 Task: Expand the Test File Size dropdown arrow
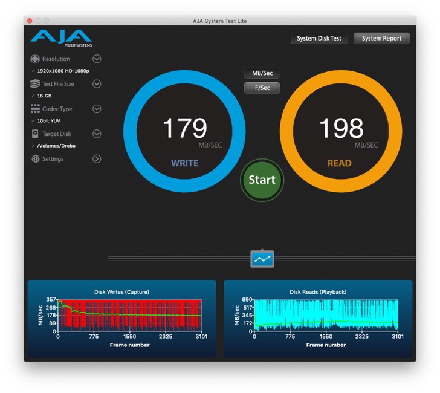(97, 84)
